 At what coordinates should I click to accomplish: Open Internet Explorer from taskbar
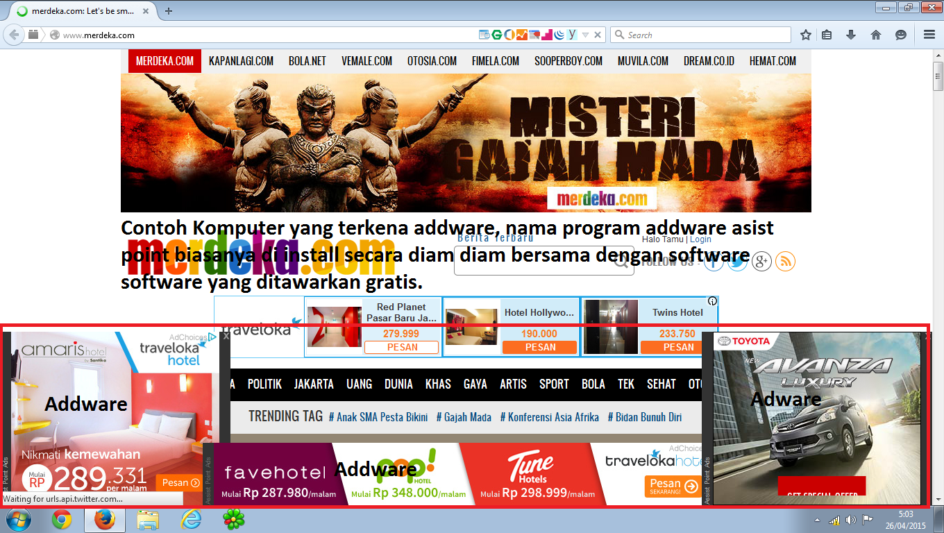tap(190, 520)
